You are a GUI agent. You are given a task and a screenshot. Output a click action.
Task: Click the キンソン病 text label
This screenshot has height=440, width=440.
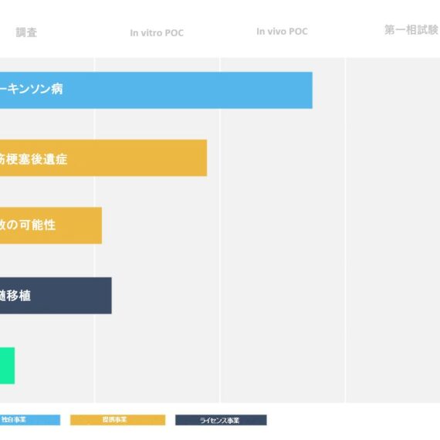[32, 89]
